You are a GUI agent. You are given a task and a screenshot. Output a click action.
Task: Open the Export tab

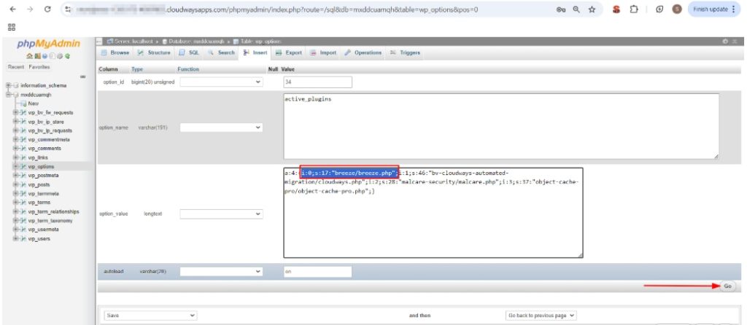pyautogui.click(x=289, y=52)
